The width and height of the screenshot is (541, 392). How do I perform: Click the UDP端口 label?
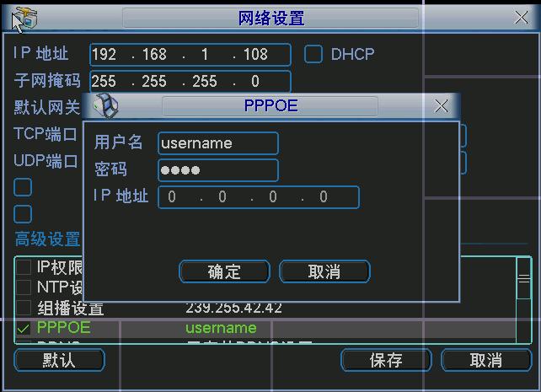[x=46, y=161]
